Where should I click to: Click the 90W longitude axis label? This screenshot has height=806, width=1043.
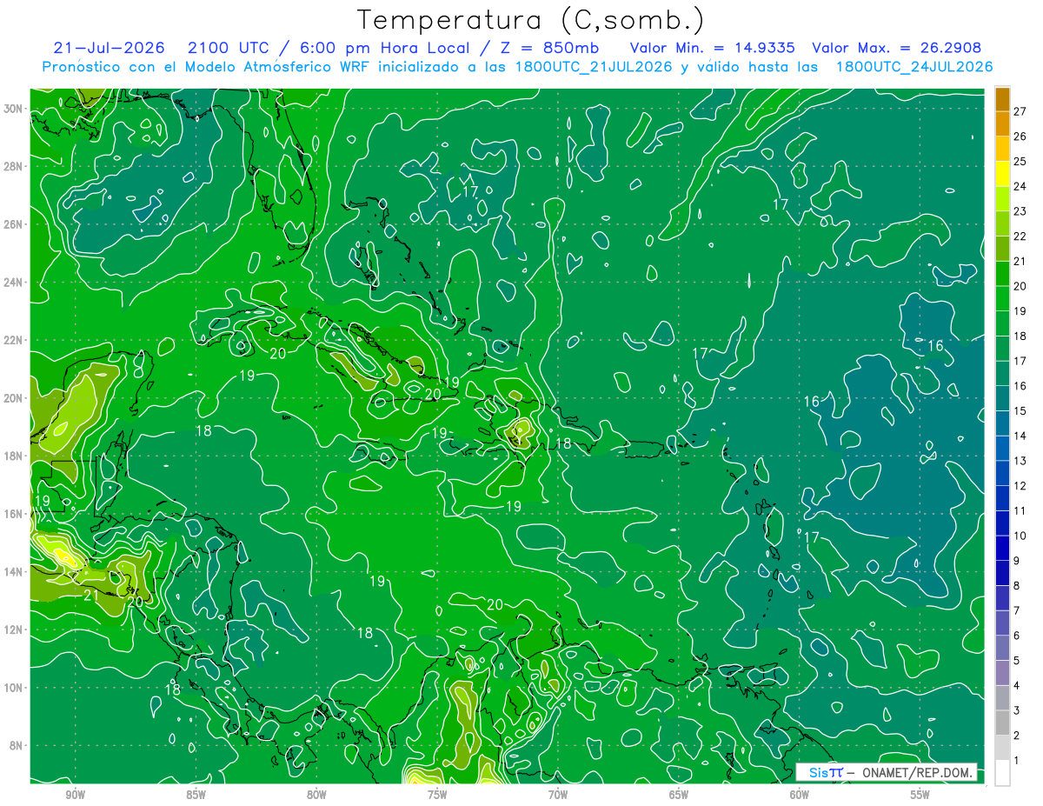coord(75,796)
